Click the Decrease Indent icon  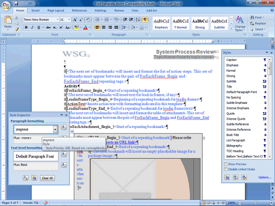click(125, 19)
